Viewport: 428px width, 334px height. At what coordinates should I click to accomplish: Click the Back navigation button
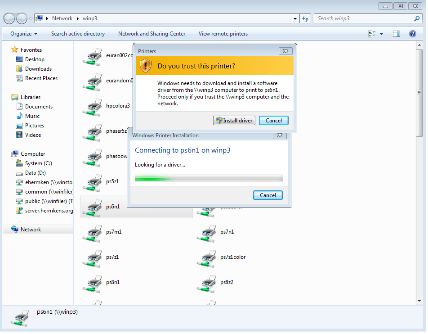[x=9, y=18]
